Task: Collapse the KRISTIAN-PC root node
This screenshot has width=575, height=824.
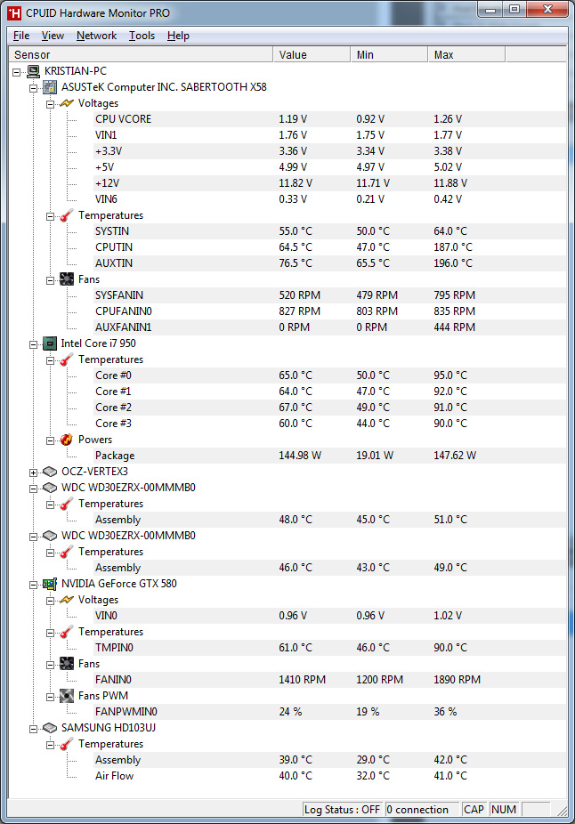Action: click(17, 72)
